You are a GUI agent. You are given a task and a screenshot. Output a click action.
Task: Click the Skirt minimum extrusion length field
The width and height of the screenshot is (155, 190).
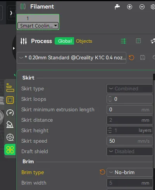(130, 110)
